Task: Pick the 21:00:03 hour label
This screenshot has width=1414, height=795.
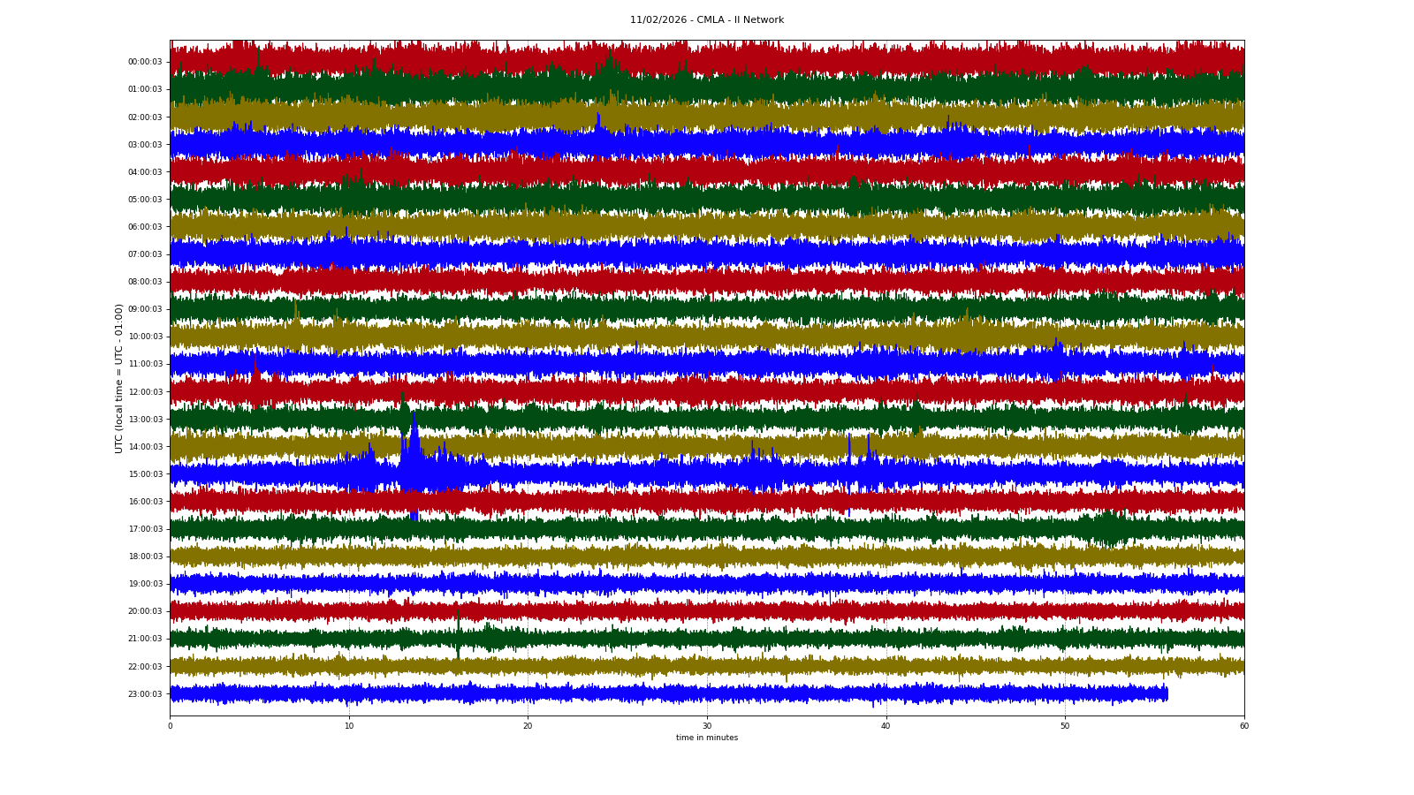Action: (x=145, y=639)
